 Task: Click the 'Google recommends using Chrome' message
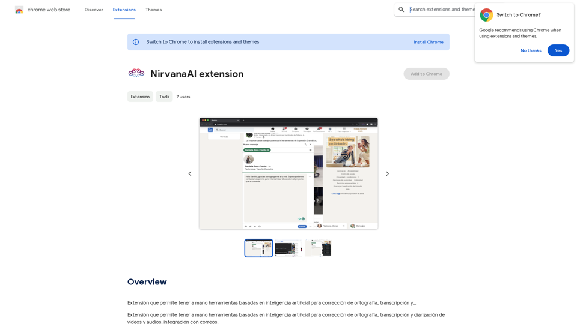(x=520, y=33)
